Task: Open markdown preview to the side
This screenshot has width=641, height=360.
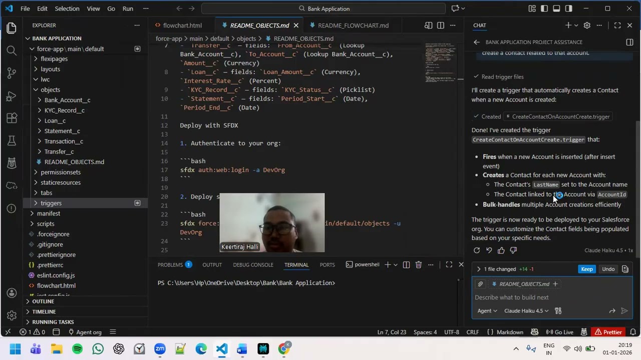Action: (x=429, y=25)
